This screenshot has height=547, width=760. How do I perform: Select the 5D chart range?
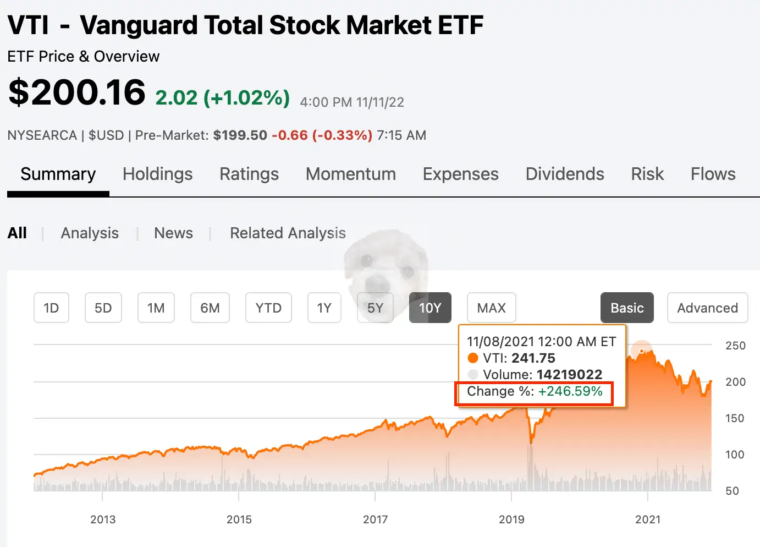(103, 308)
